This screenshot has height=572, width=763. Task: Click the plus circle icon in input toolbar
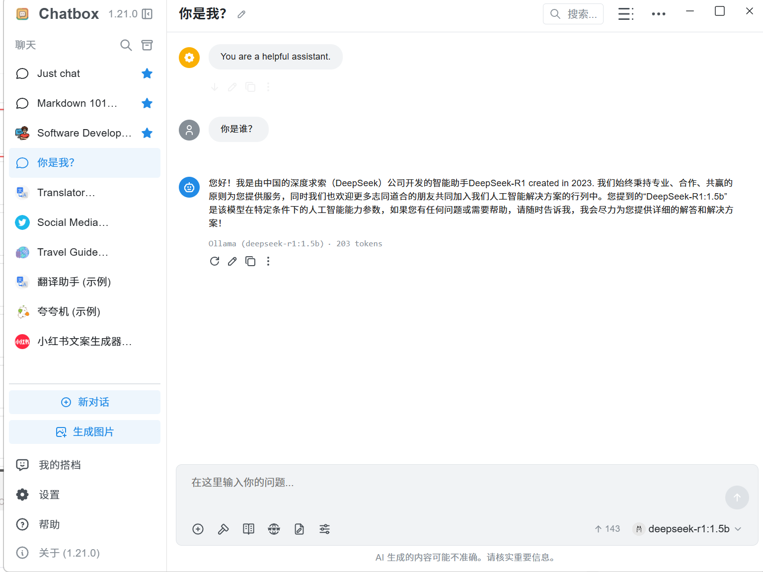tap(198, 529)
